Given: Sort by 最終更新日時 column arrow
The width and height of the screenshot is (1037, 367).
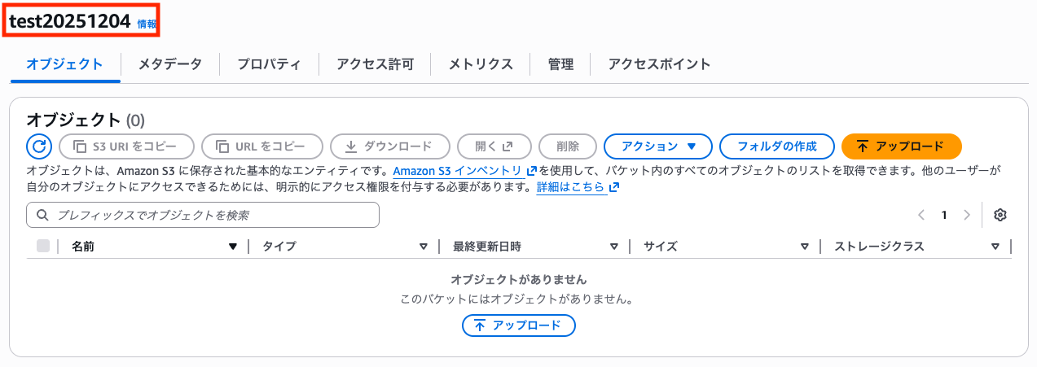Looking at the screenshot, I should pos(614,247).
